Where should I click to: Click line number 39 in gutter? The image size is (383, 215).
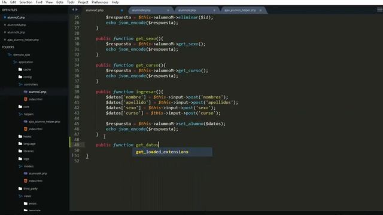click(x=77, y=91)
